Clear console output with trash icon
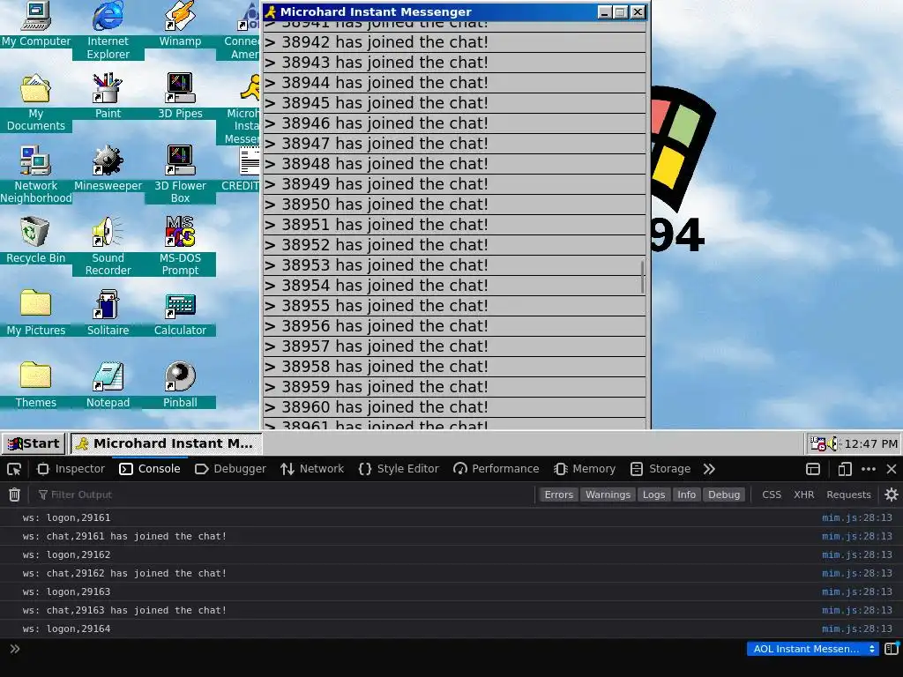 14,495
